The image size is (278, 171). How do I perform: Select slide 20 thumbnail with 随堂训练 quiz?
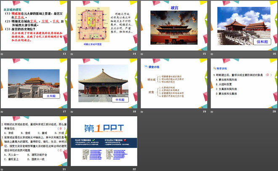click(244, 83)
